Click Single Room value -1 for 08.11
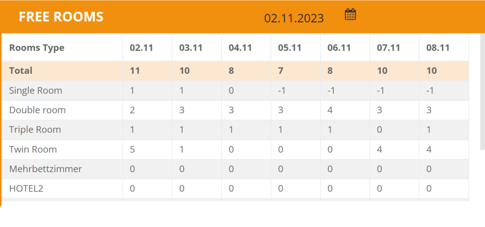 click(430, 91)
